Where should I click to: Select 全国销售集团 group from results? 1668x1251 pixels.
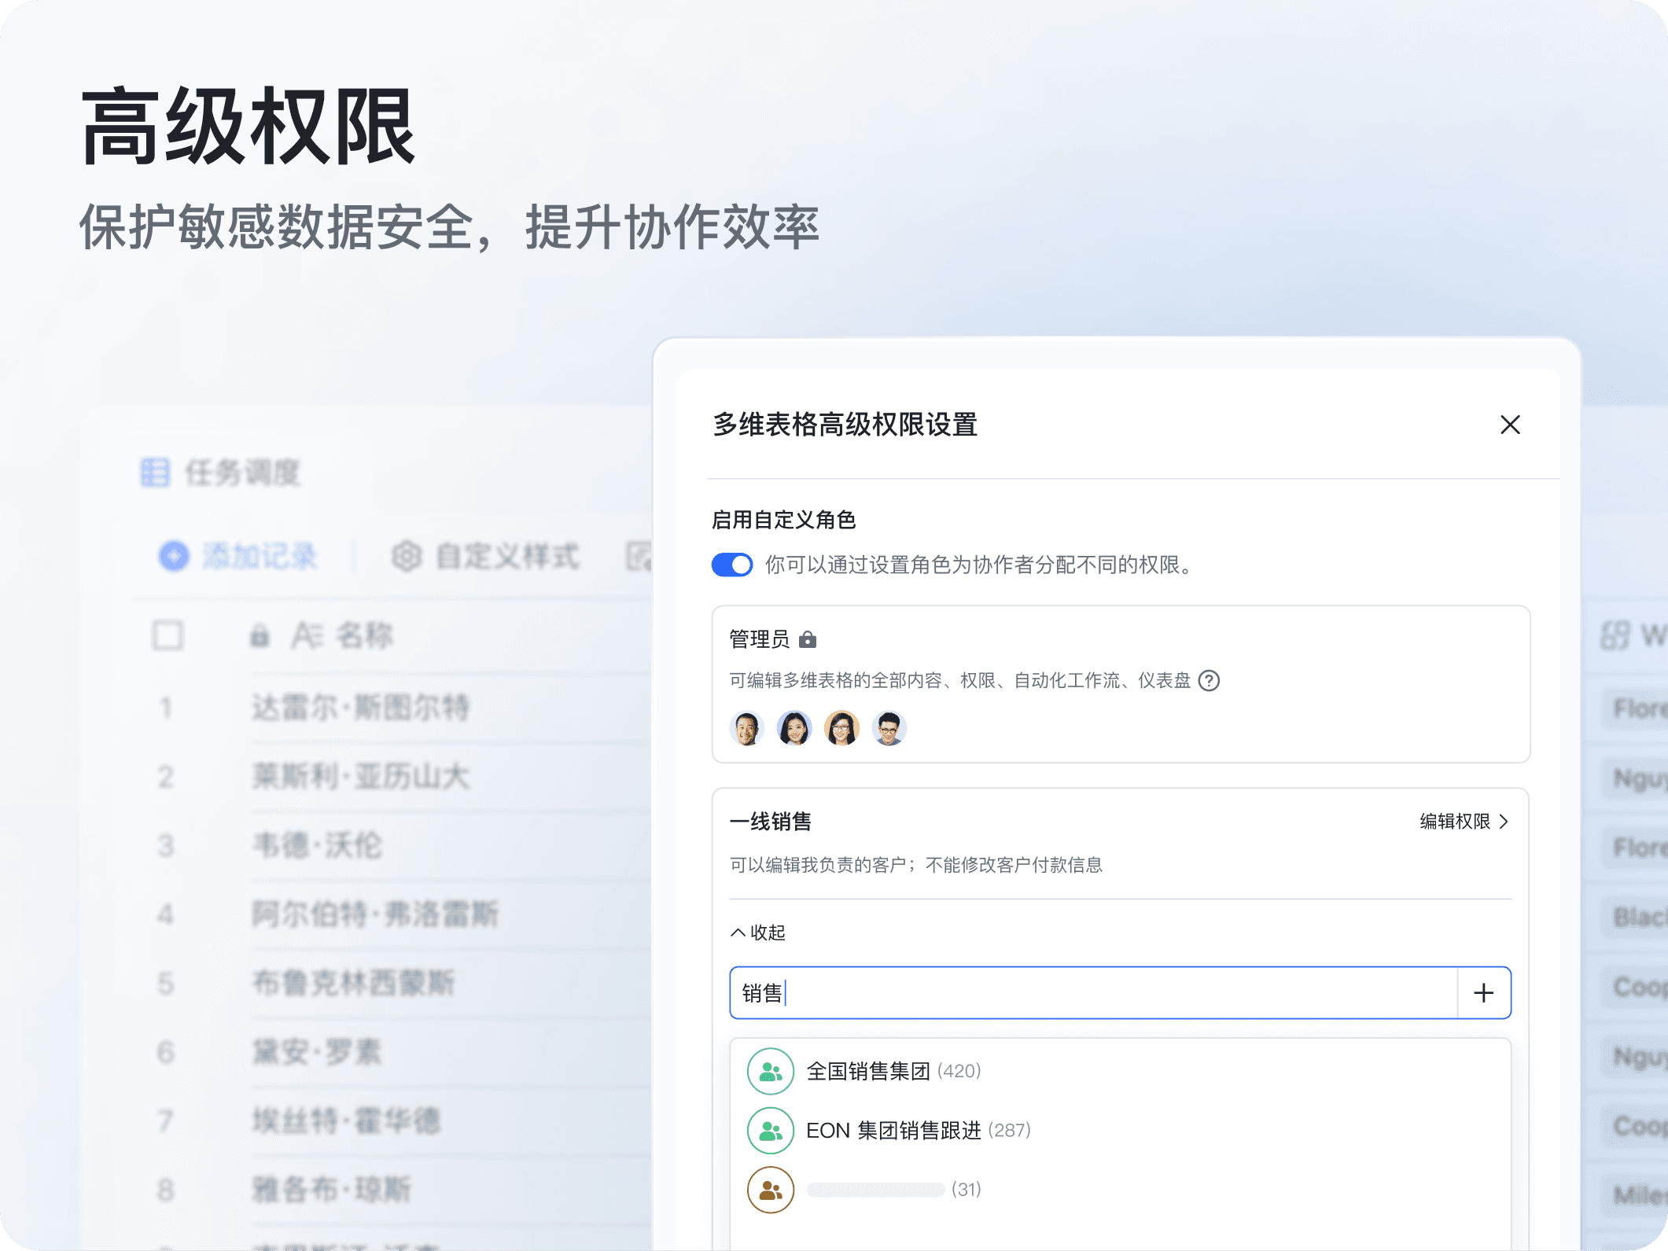tap(868, 1071)
